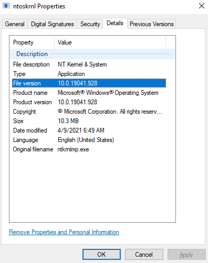The height and width of the screenshot is (263, 208).
Task: Click the Product version 10.0.19041.928 value
Action: click(x=78, y=102)
